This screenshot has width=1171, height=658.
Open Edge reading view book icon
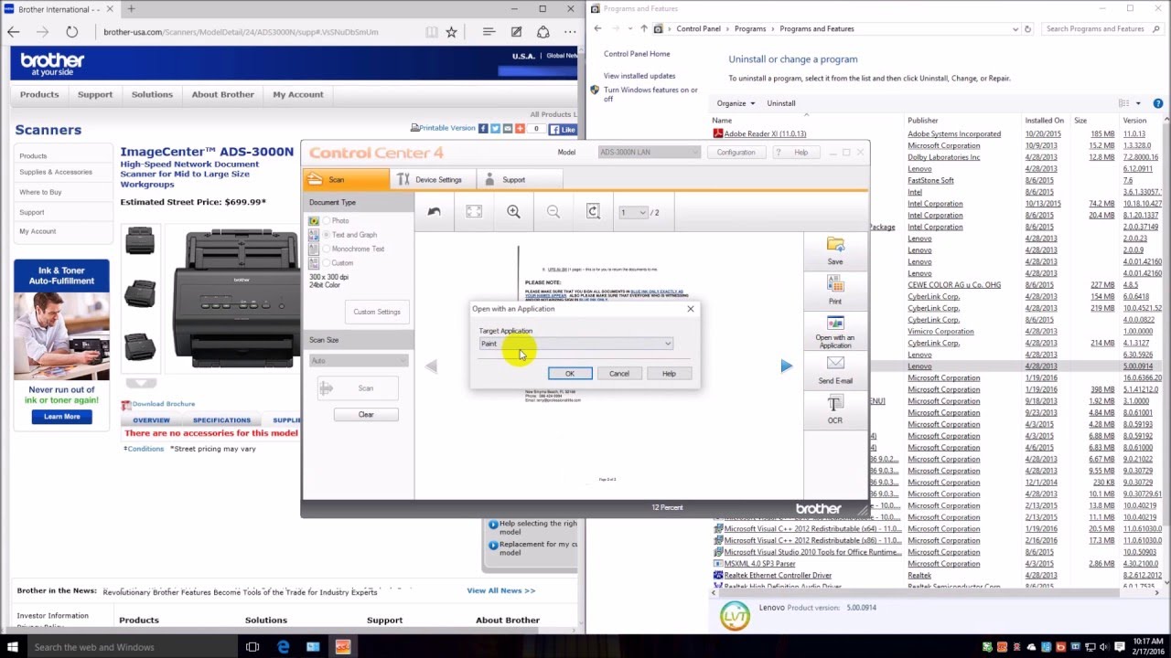[432, 32]
